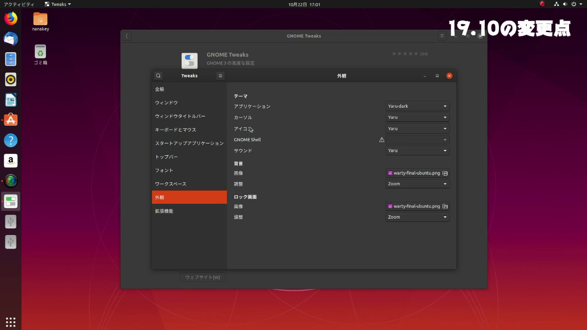Expand the カーソル theme dropdown
This screenshot has height=330, width=587.
pos(417,117)
